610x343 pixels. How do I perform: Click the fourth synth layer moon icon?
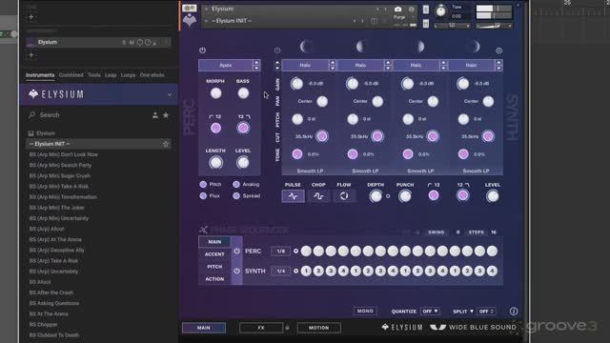[475, 47]
